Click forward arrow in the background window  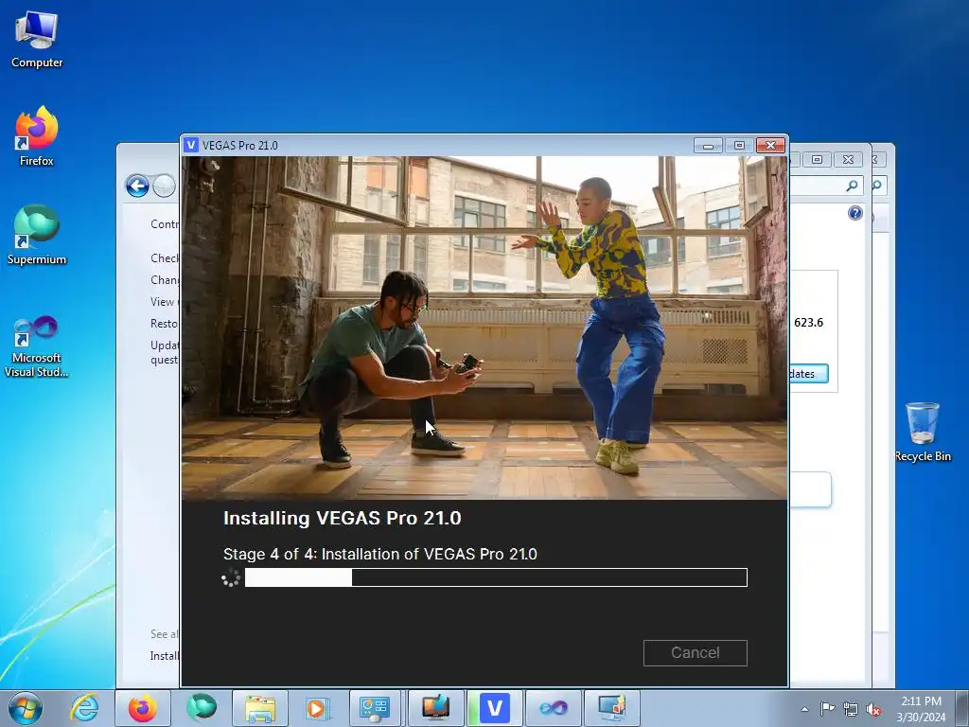click(x=165, y=186)
